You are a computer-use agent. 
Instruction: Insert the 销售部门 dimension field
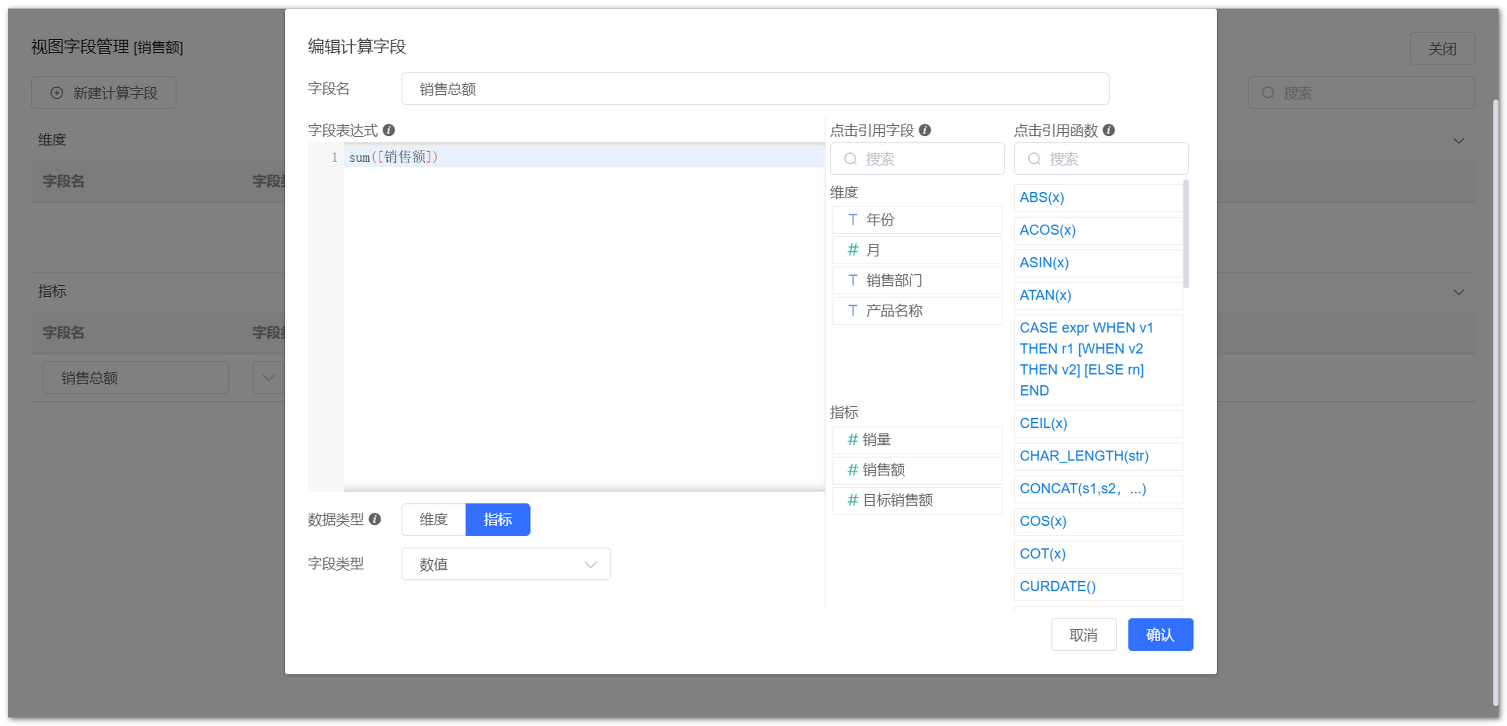[917, 280]
